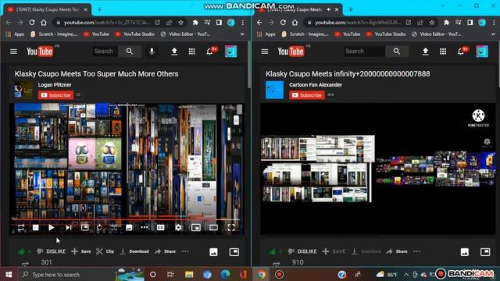Like the right video with thumbs up

[273, 251]
